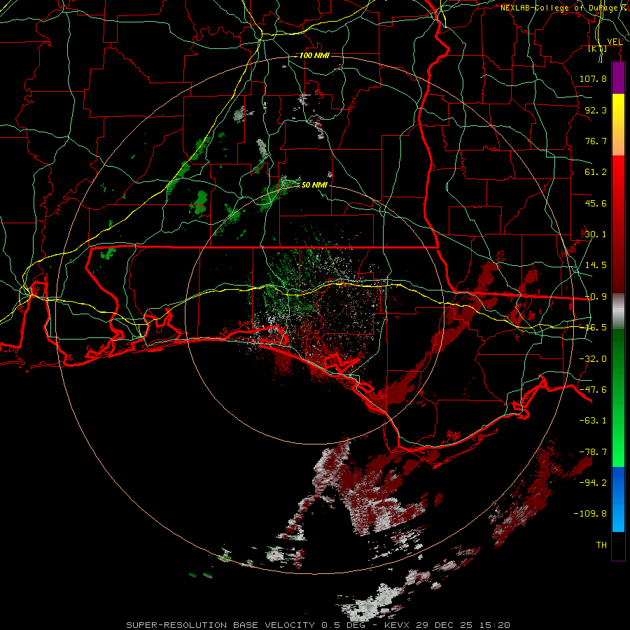Select the -32.0 value on velocity scale
Image resolution: width=630 pixels, height=630 pixels.
tap(593, 359)
